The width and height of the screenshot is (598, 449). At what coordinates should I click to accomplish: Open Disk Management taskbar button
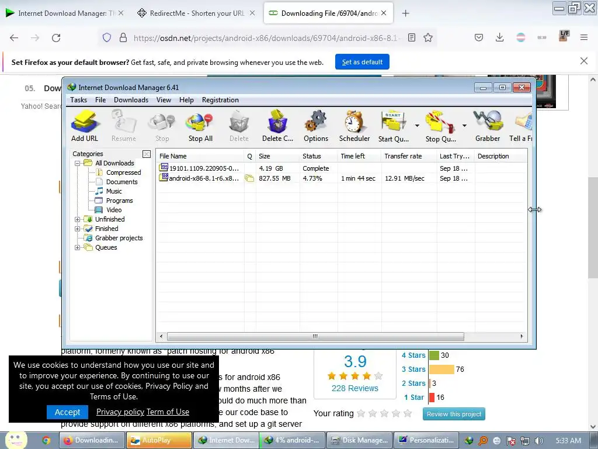[x=359, y=441]
